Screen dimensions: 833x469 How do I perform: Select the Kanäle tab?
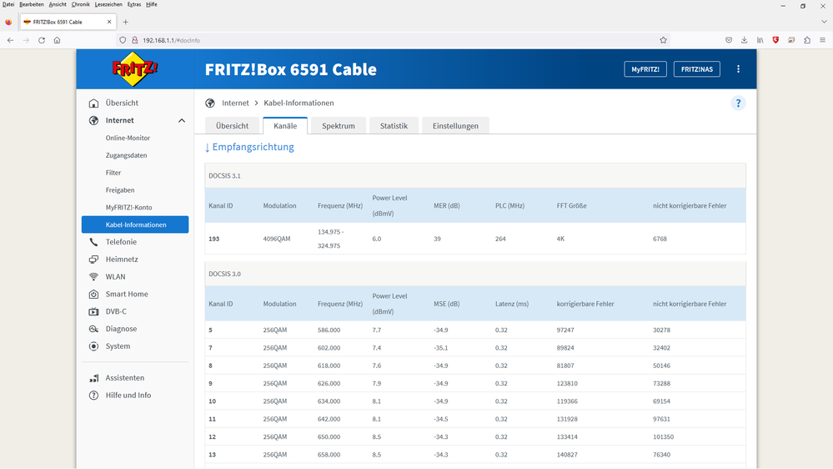[285, 126]
